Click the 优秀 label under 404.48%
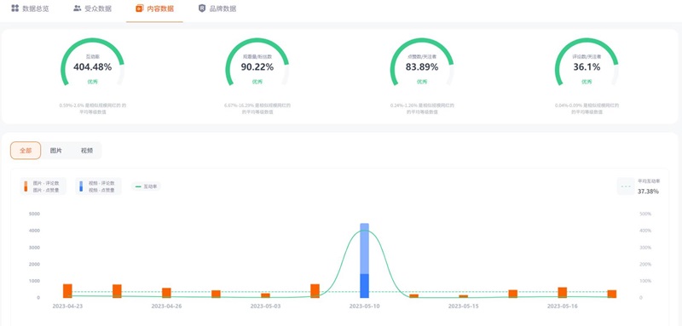 92,82
